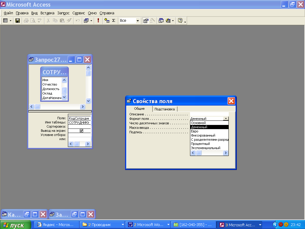Click format list left scroll arrow

[193, 153]
